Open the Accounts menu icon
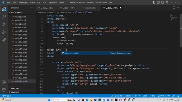Viewport: 182px width, 102px height. (x=4, y=82)
